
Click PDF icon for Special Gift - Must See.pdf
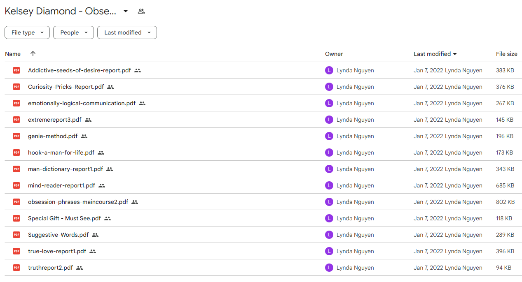point(16,218)
